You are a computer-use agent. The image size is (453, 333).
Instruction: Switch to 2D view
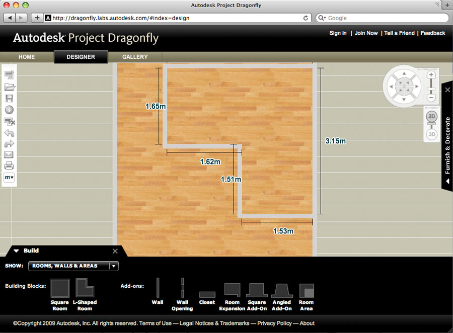pyautogui.click(x=432, y=116)
